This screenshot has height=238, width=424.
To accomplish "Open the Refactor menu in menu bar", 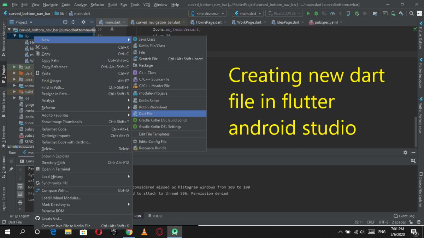I will [x=97, y=5].
